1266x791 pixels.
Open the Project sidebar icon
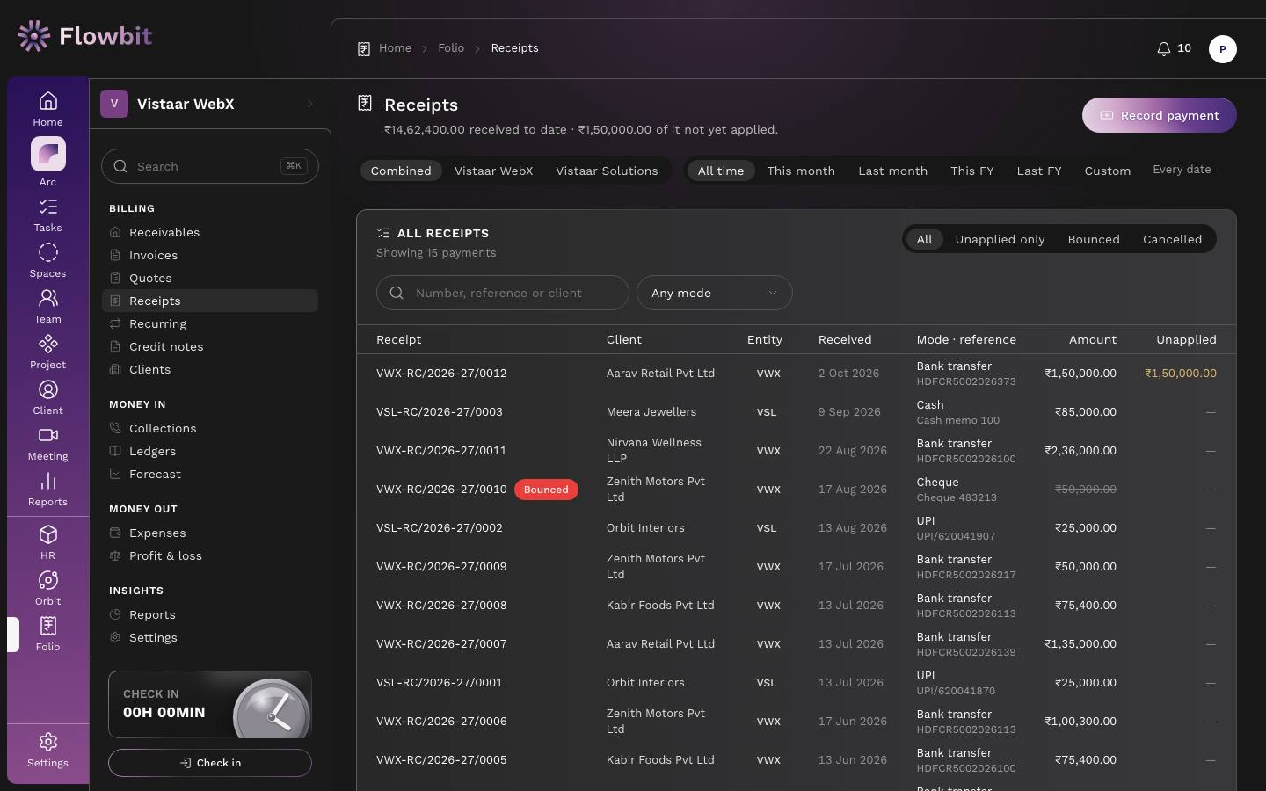point(47,352)
